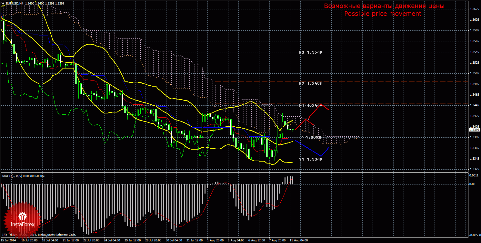The height and width of the screenshot is (243, 481).
Task: Click the R2 1.3490 resistance label
Action: pos(310,84)
